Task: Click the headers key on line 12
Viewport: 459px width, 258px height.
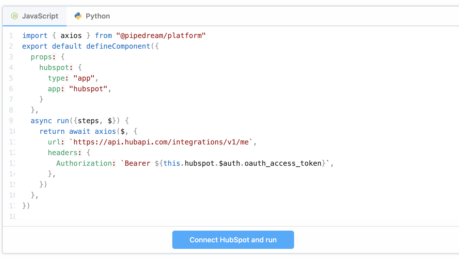Action: point(63,153)
